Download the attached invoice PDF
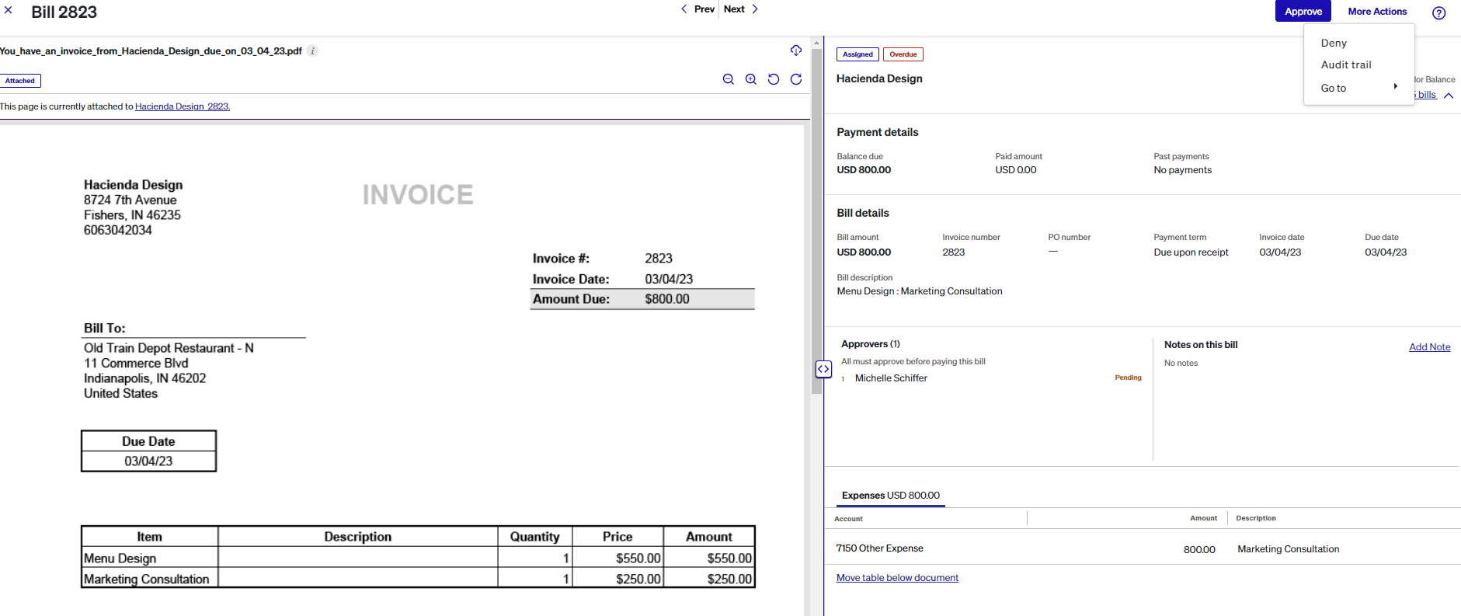1461x616 pixels. pos(796,50)
